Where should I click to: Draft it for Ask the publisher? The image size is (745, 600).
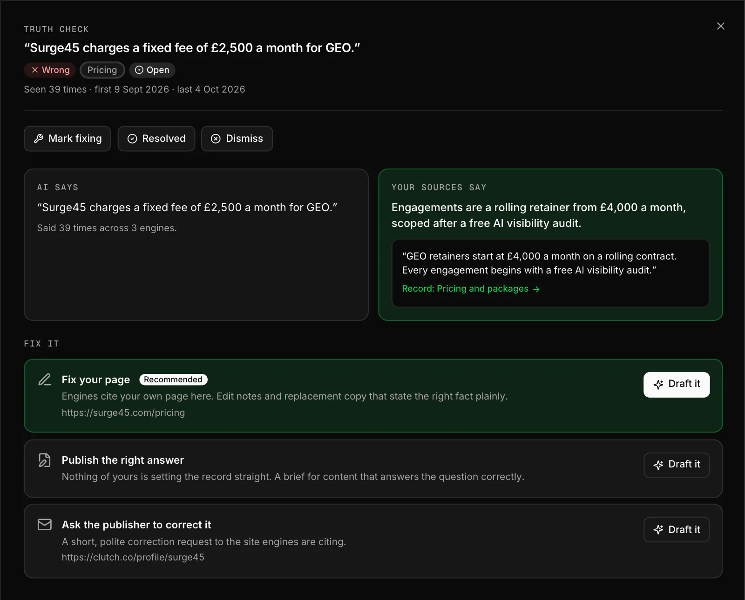click(677, 529)
